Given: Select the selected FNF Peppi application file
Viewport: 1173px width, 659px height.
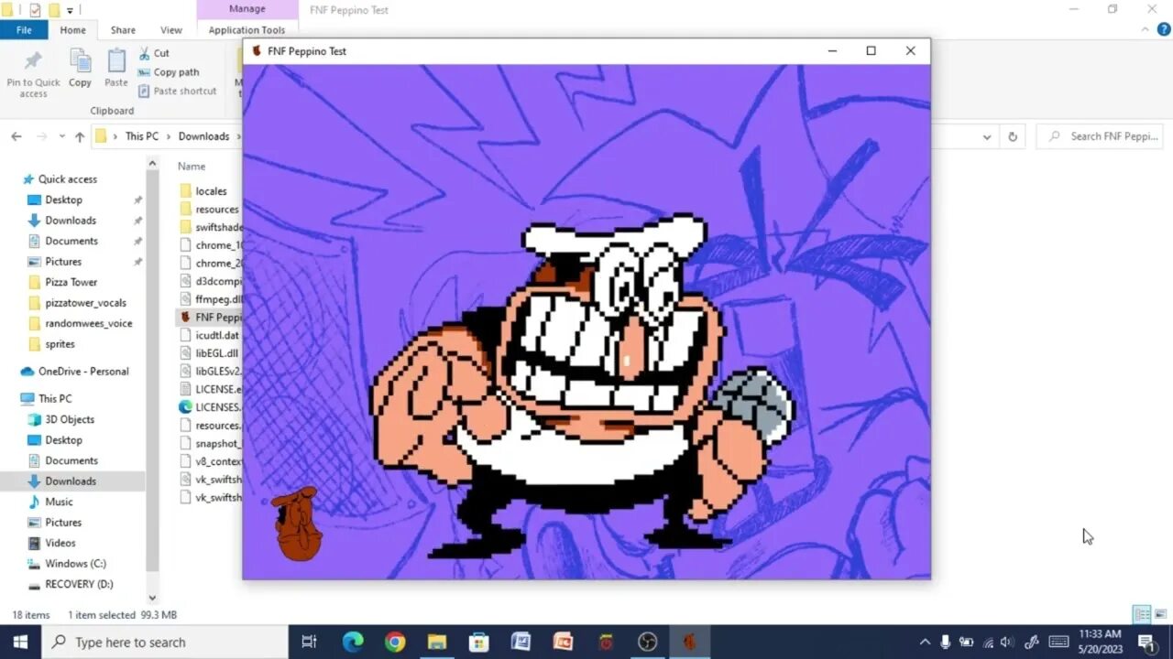Looking at the screenshot, I should coord(209,318).
